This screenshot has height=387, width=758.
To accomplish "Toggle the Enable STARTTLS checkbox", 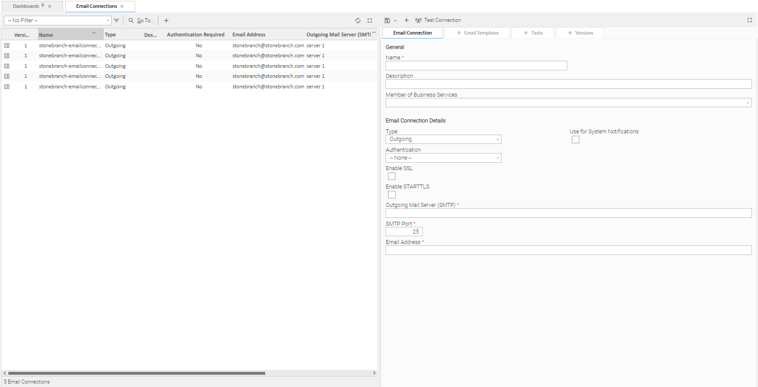I will 392,195.
